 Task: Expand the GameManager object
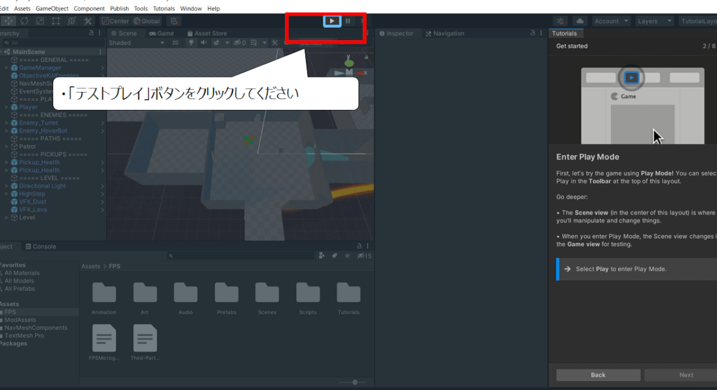(7, 67)
